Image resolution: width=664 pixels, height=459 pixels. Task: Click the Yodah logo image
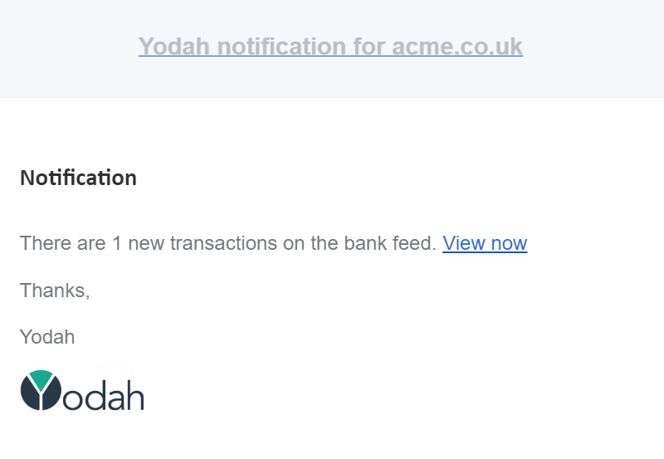pyautogui.click(x=82, y=391)
